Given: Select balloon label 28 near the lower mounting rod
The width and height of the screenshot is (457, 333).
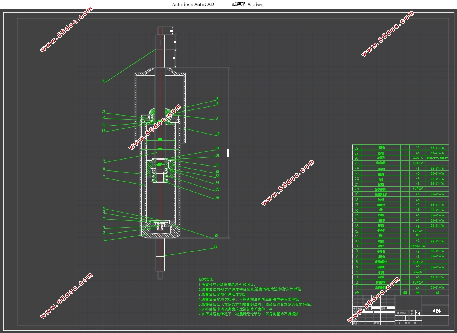Looking at the screenshot, I should [215, 246].
